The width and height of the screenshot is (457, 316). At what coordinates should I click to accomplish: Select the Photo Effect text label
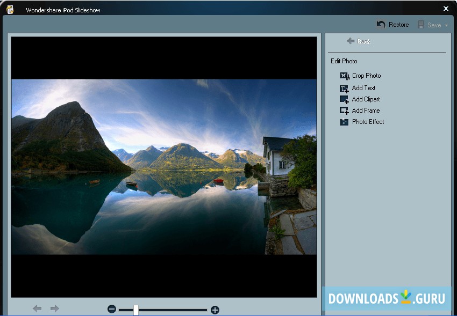pos(368,122)
